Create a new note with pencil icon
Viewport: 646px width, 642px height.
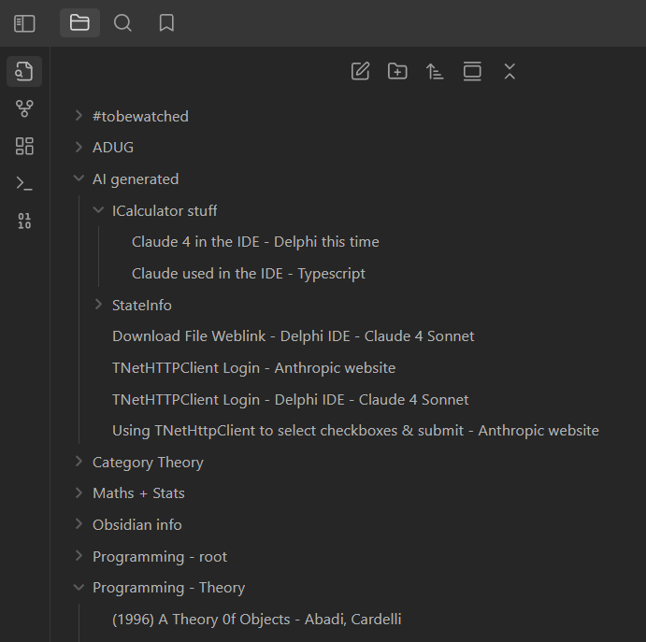coord(361,71)
